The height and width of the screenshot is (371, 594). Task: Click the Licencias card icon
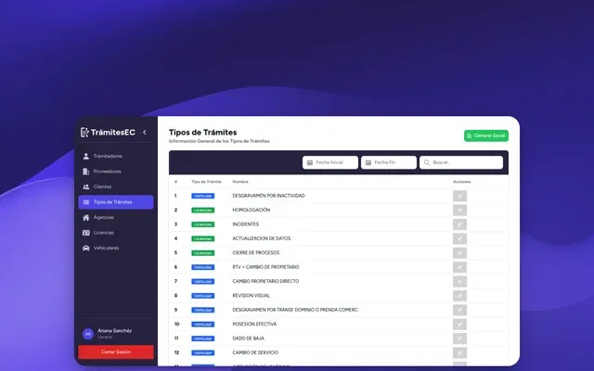(x=86, y=233)
